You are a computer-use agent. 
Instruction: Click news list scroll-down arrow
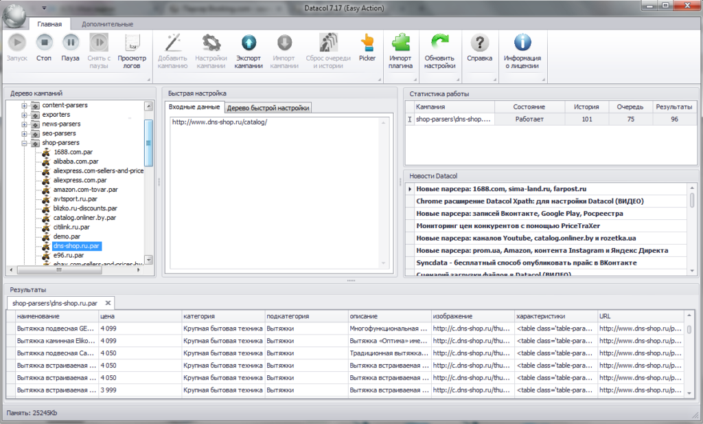(x=692, y=271)
